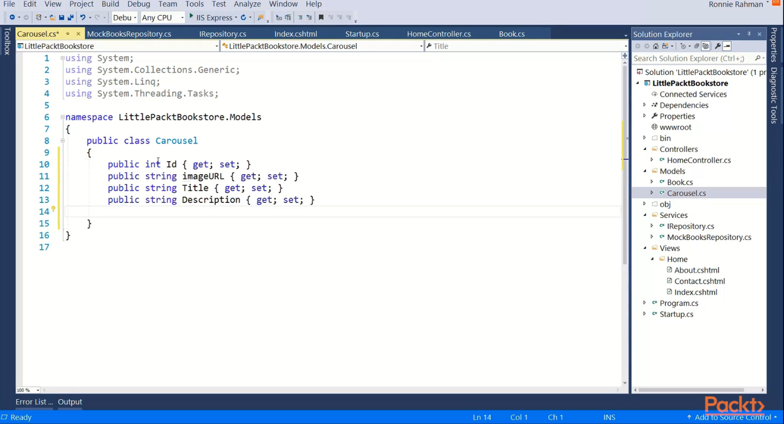Collapse the Controllers folder

pyautogui.click(x=644, y=149)
